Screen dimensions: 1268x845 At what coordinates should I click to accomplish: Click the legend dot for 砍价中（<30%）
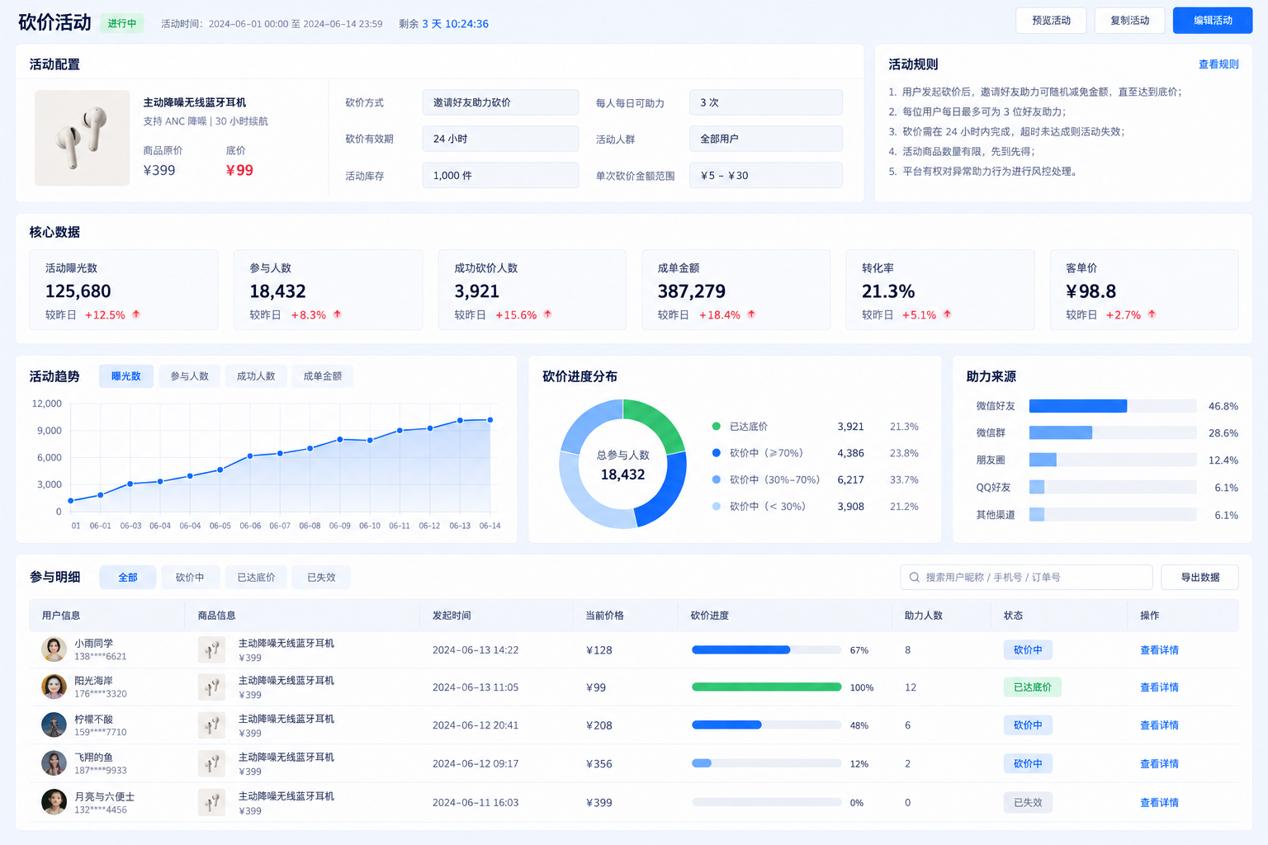coord(716,507)
